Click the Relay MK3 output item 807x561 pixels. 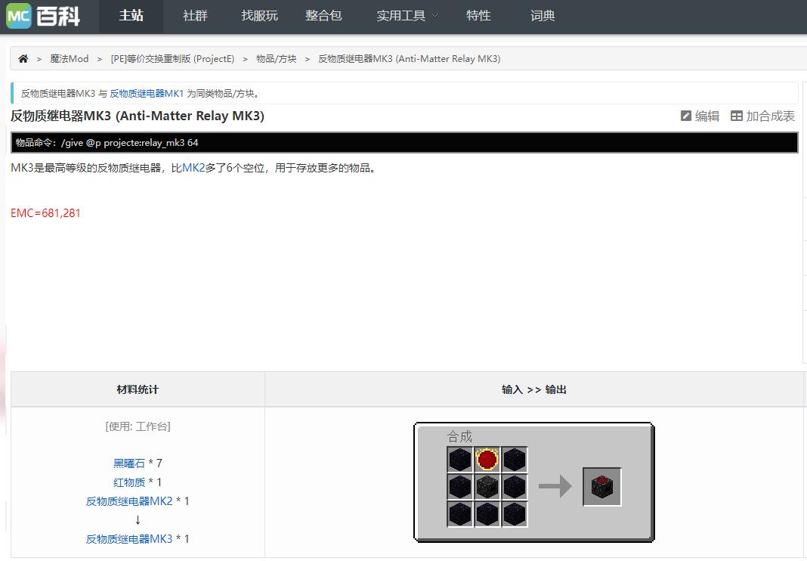point(602,486)
